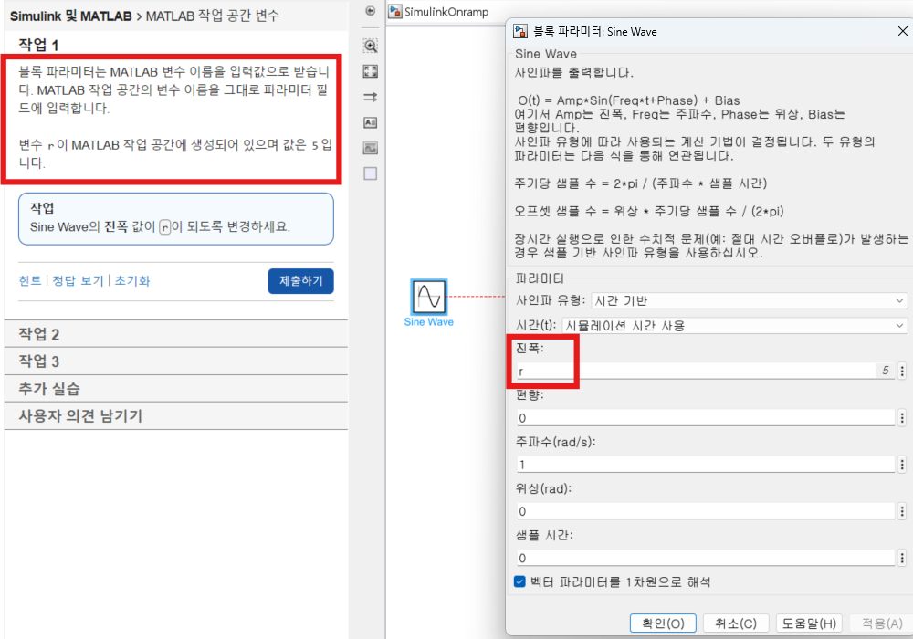Viewport: 913px width, 639px height.
Task: Click the Fit to View icon
Action: pos(371,71)
